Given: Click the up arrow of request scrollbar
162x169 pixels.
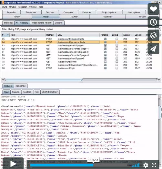Looking at the screenshot, I should (160, 97).
